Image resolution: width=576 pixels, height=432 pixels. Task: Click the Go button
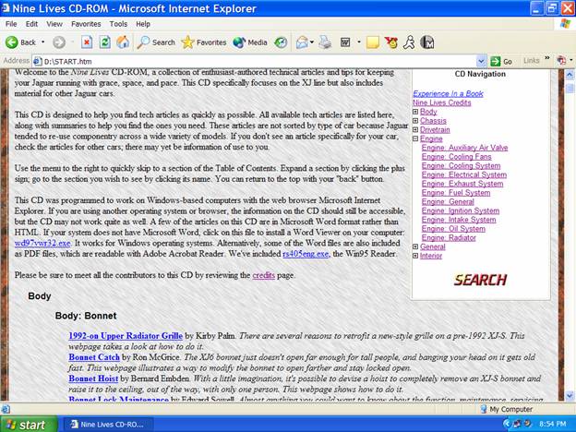501,61
